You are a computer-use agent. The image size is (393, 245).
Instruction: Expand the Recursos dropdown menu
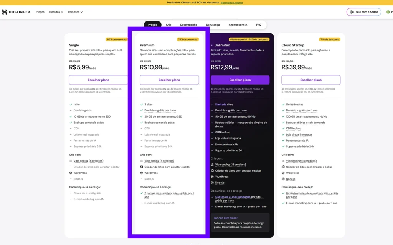(75, 12)
